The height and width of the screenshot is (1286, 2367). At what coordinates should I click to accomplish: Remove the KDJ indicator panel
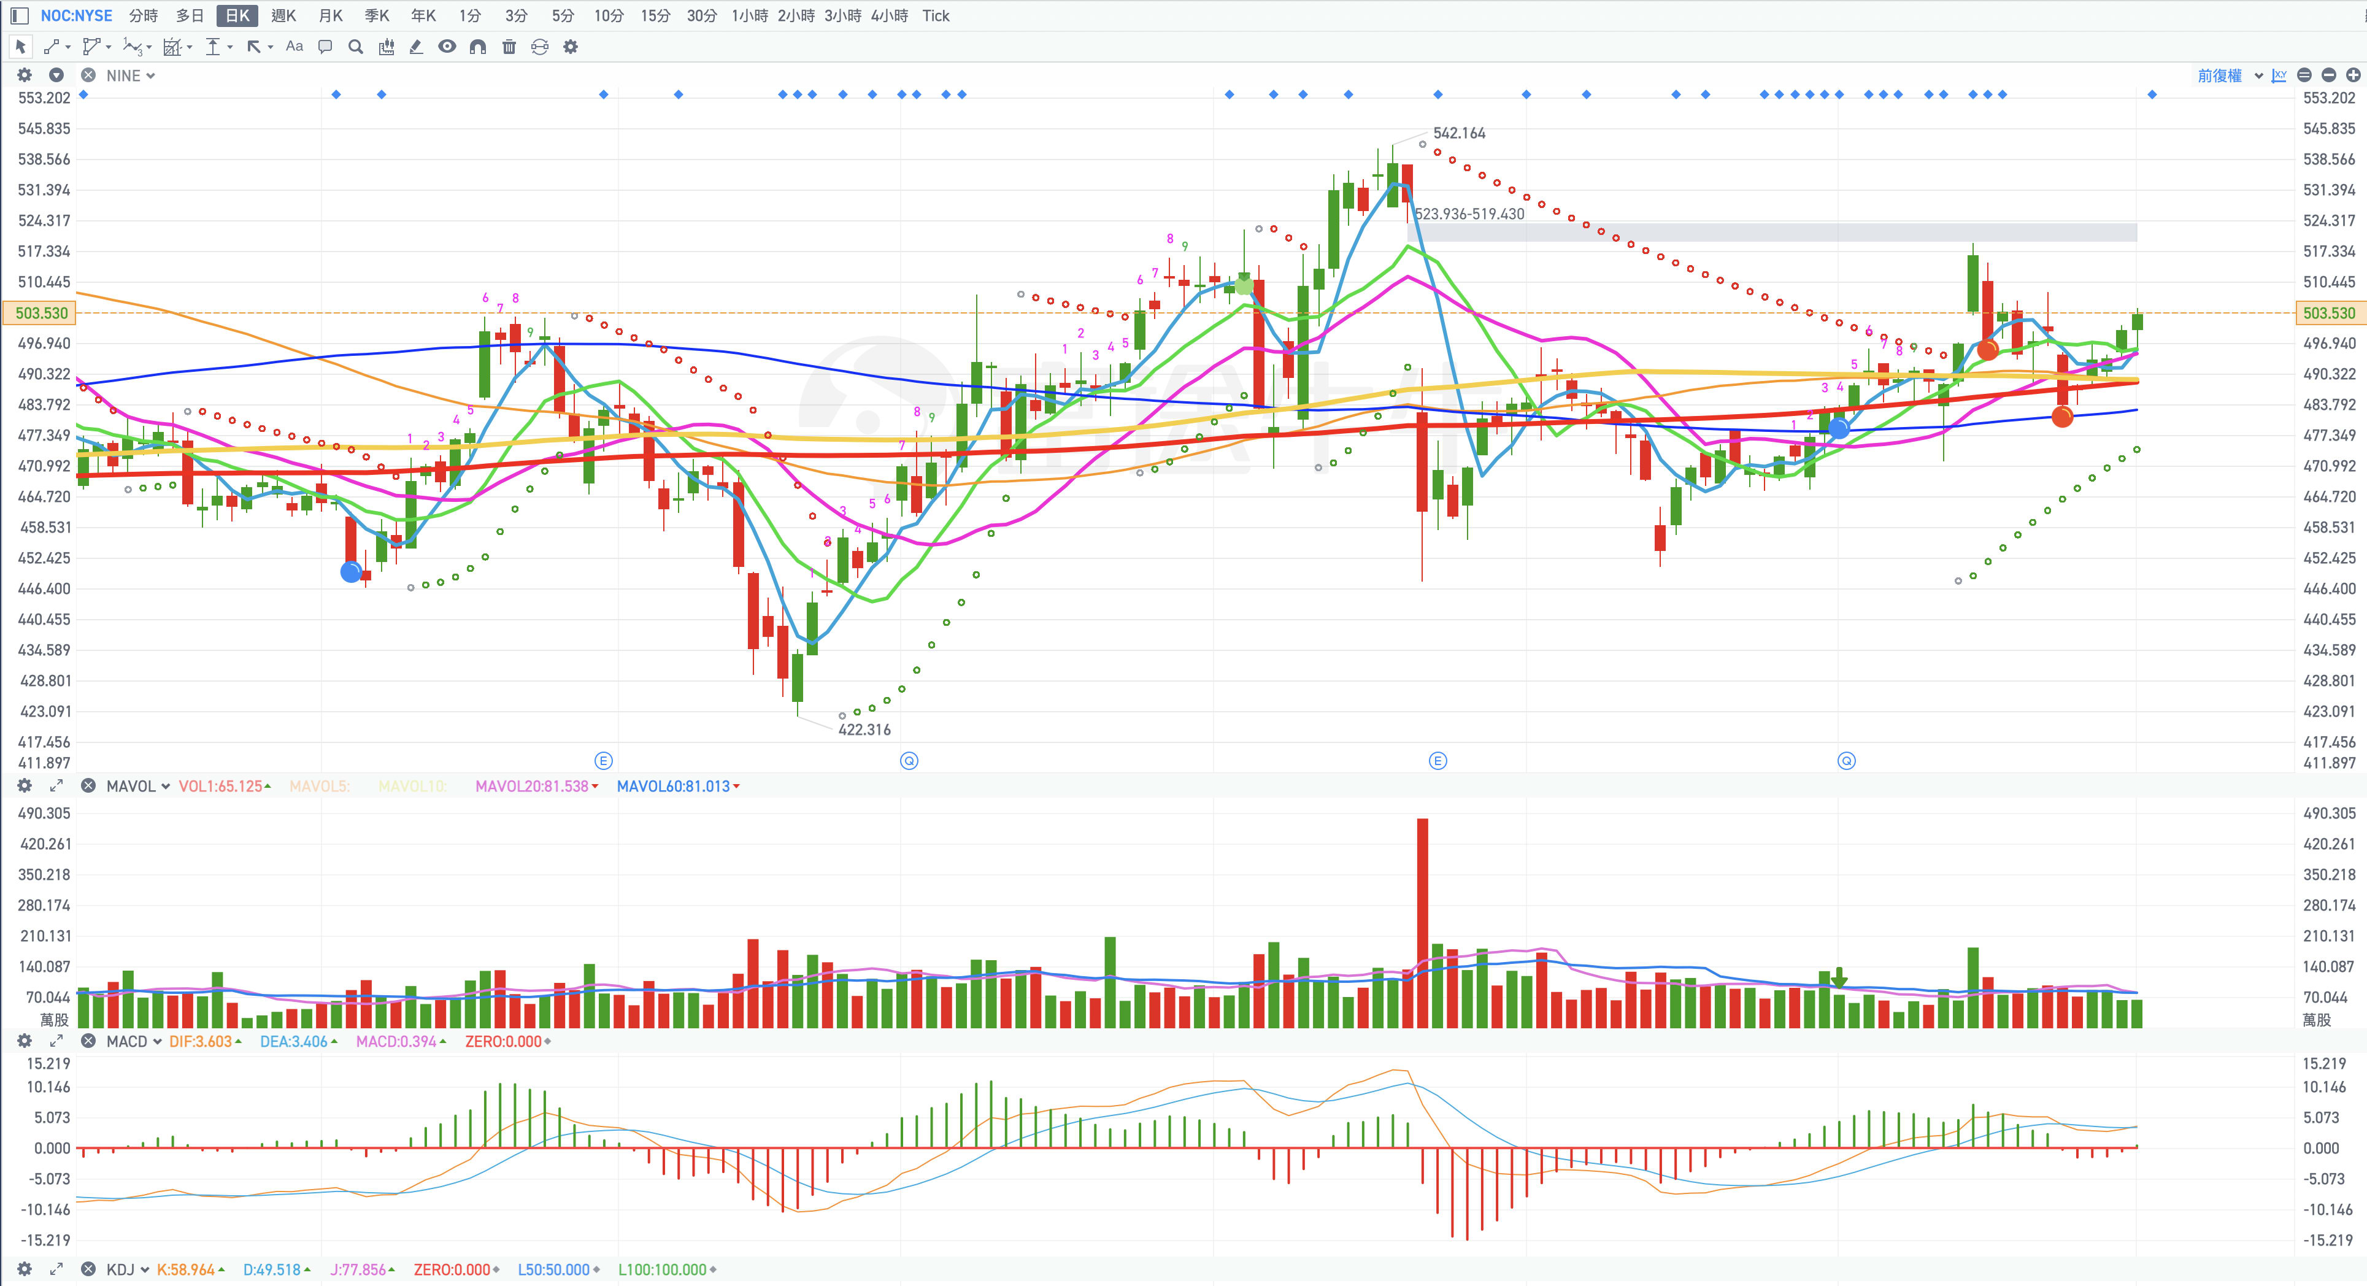tap(88, 1269)
